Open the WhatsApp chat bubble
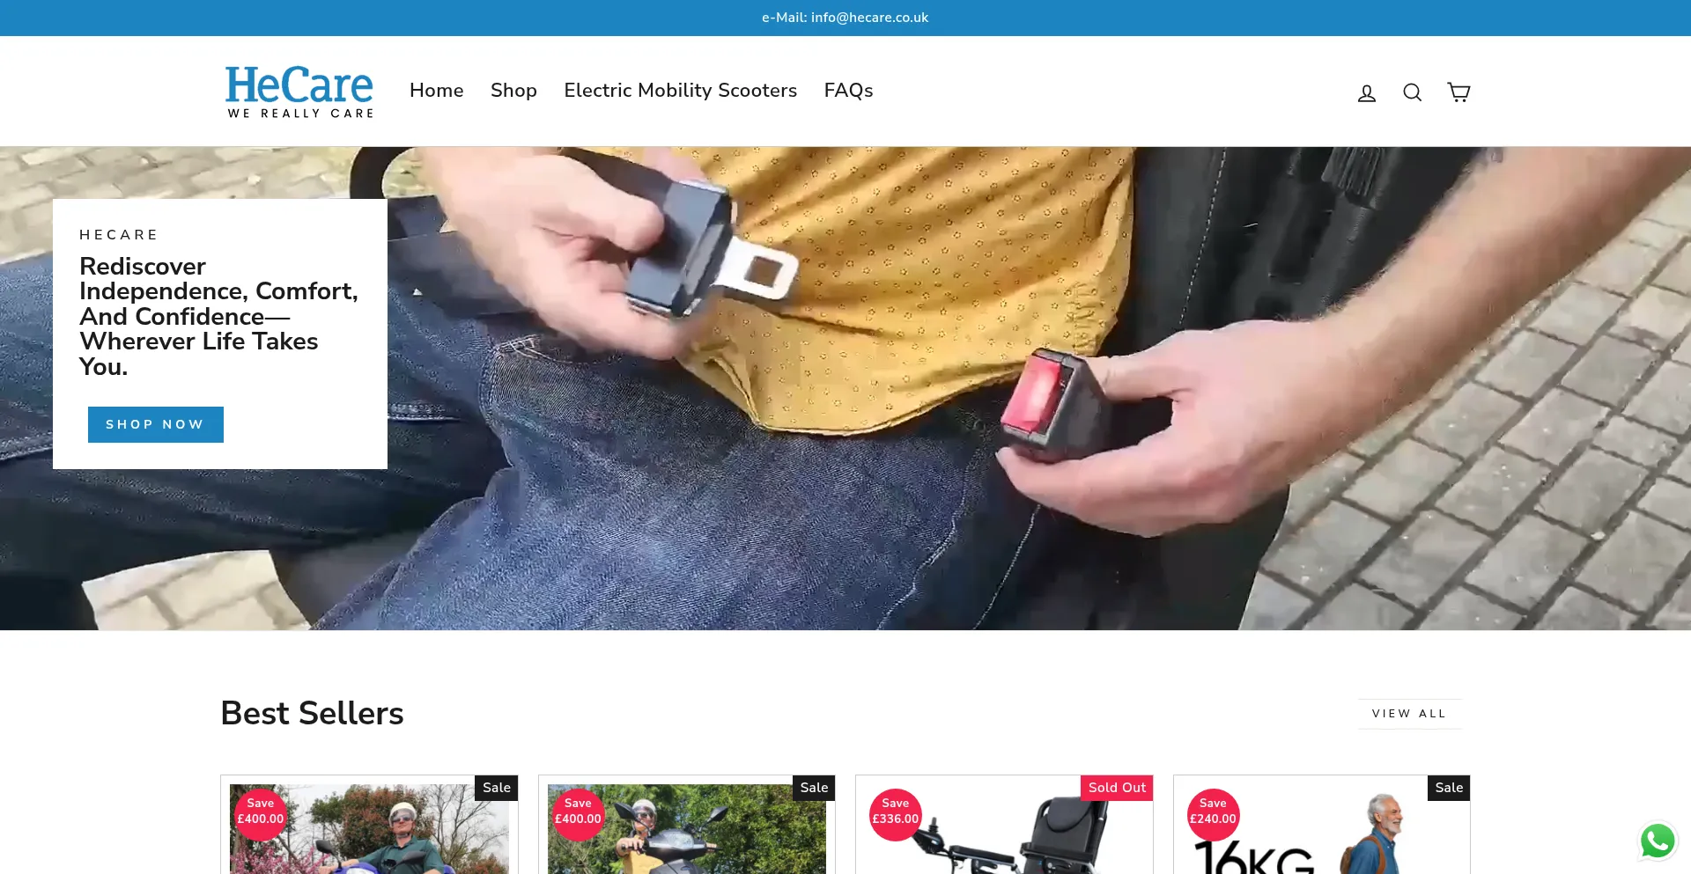Image resolution: width=1691 pixels, height=874 pixels. [1657, 841]
